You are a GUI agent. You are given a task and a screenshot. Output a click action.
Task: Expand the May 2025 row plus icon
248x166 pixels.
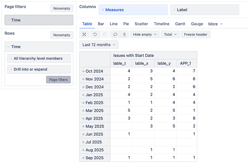pos(83,126)
